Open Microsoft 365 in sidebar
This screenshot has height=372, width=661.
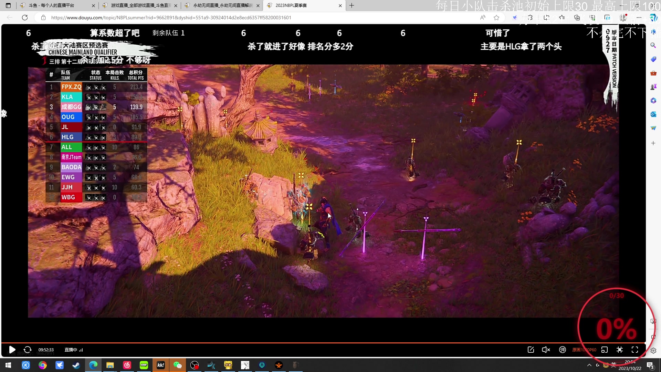[x=653, y=101]
